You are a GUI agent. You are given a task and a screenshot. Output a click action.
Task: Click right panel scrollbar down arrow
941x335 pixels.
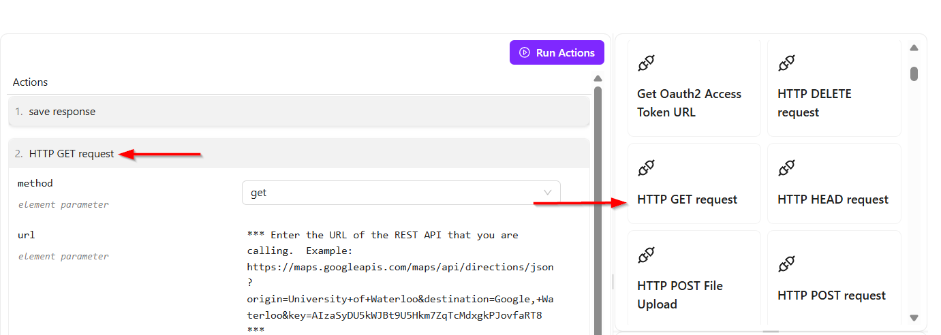(914, 318)
